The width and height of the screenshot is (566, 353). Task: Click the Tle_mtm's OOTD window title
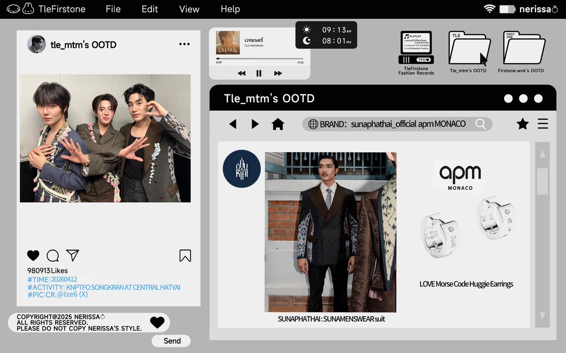pos(269,99)
